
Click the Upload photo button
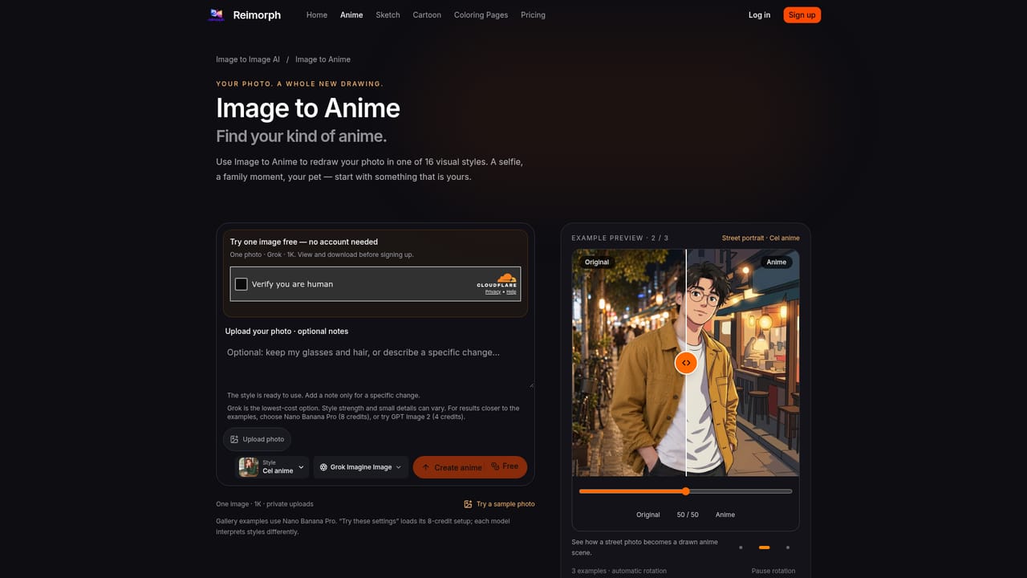257,439
